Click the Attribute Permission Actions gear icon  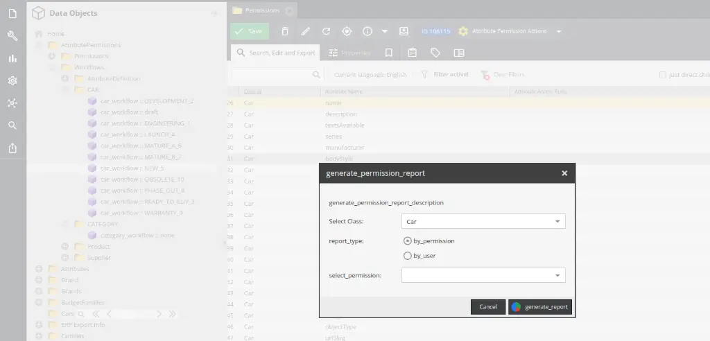coord(462,31)
